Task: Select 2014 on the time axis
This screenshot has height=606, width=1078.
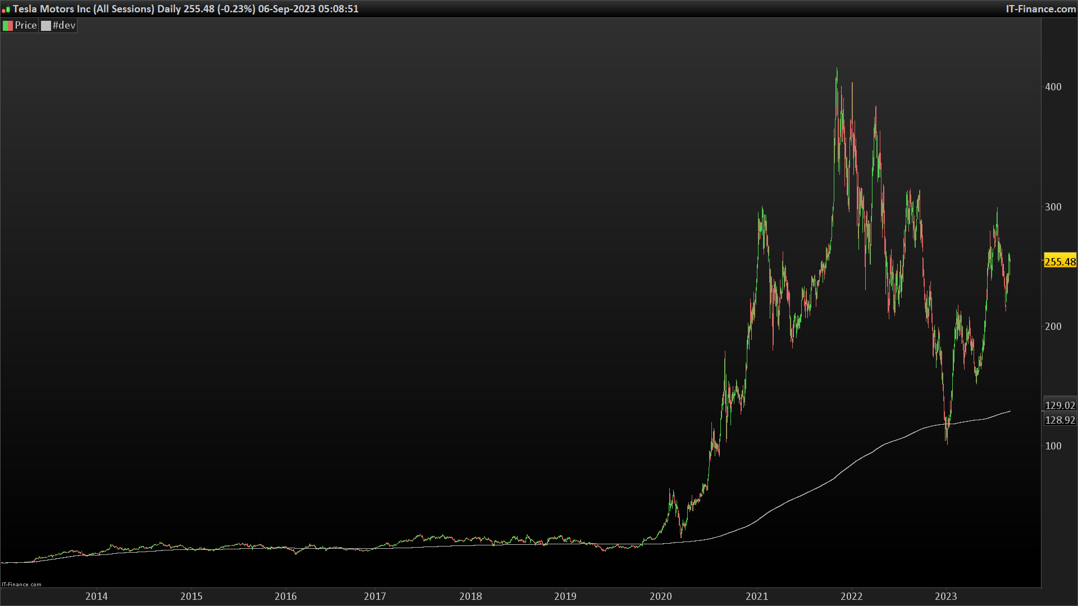Action: click(97, 596)
